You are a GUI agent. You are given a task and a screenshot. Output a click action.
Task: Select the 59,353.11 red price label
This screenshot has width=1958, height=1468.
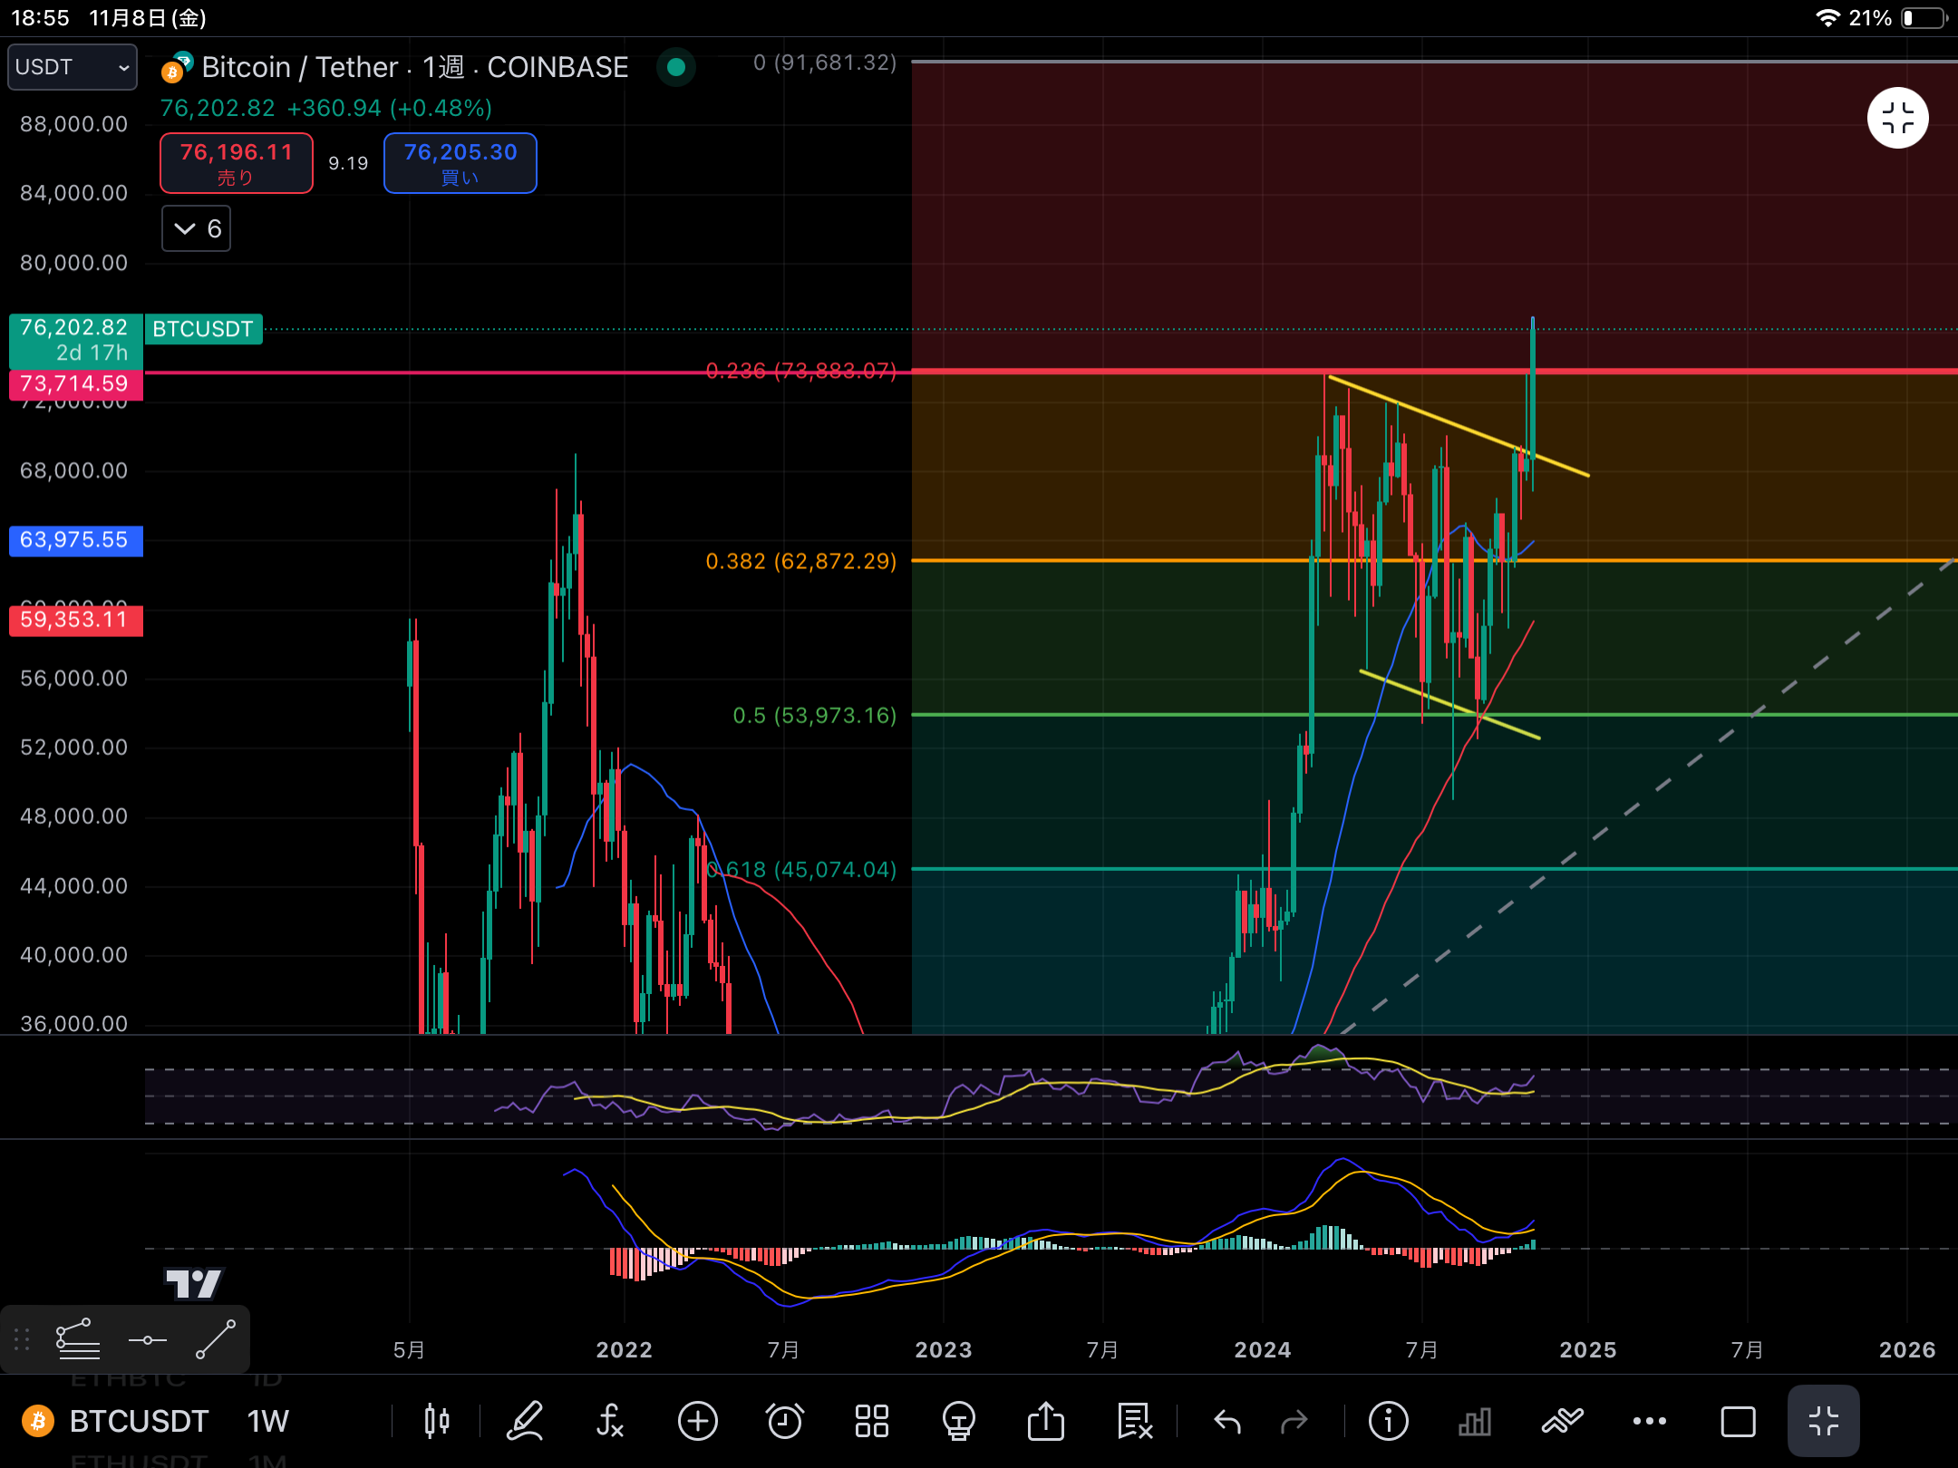point(76,620)
